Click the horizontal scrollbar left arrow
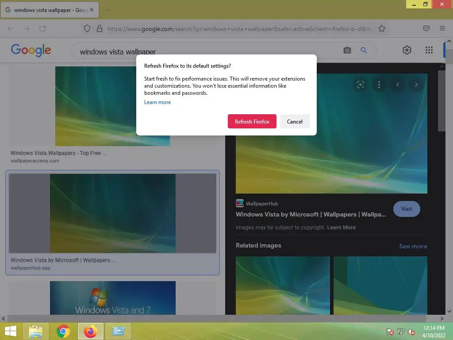 point(4,318)
